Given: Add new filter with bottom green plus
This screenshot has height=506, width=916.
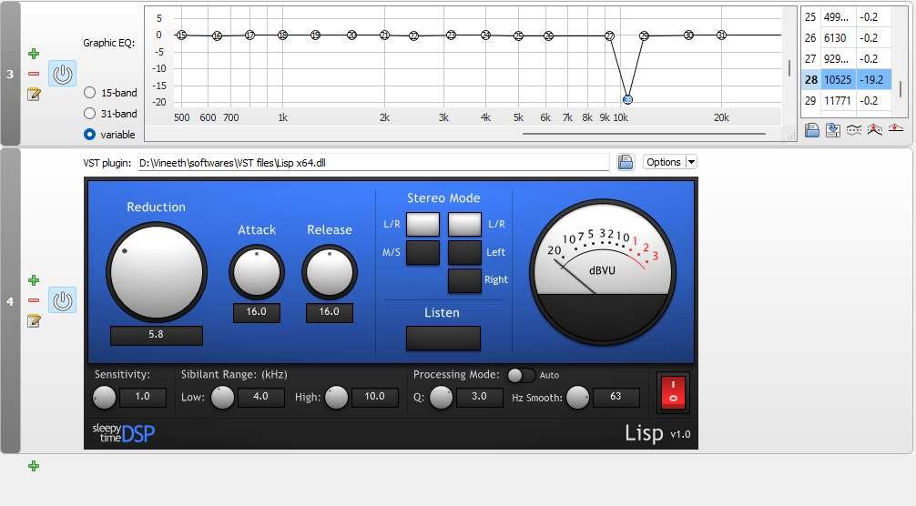Looking at the screenshot, I should point(34,466).
